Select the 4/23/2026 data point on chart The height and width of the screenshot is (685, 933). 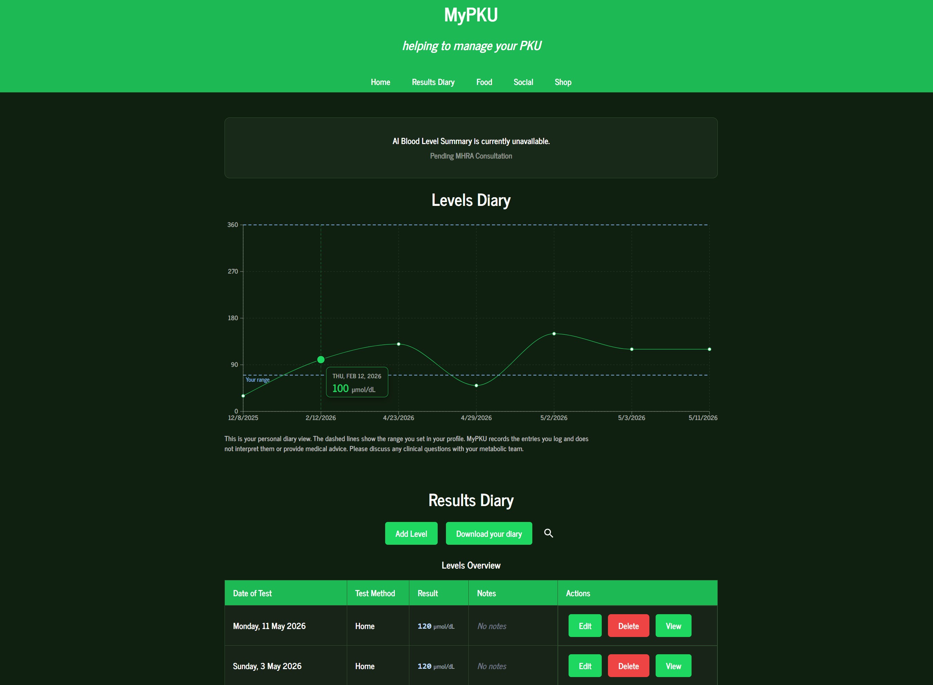click(399, 344)
